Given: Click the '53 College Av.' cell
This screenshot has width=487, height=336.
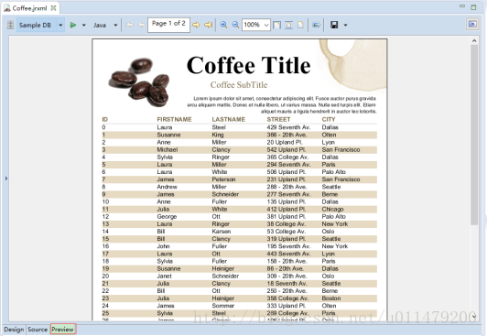Looking at the screenshot, I should coord(287,232).
